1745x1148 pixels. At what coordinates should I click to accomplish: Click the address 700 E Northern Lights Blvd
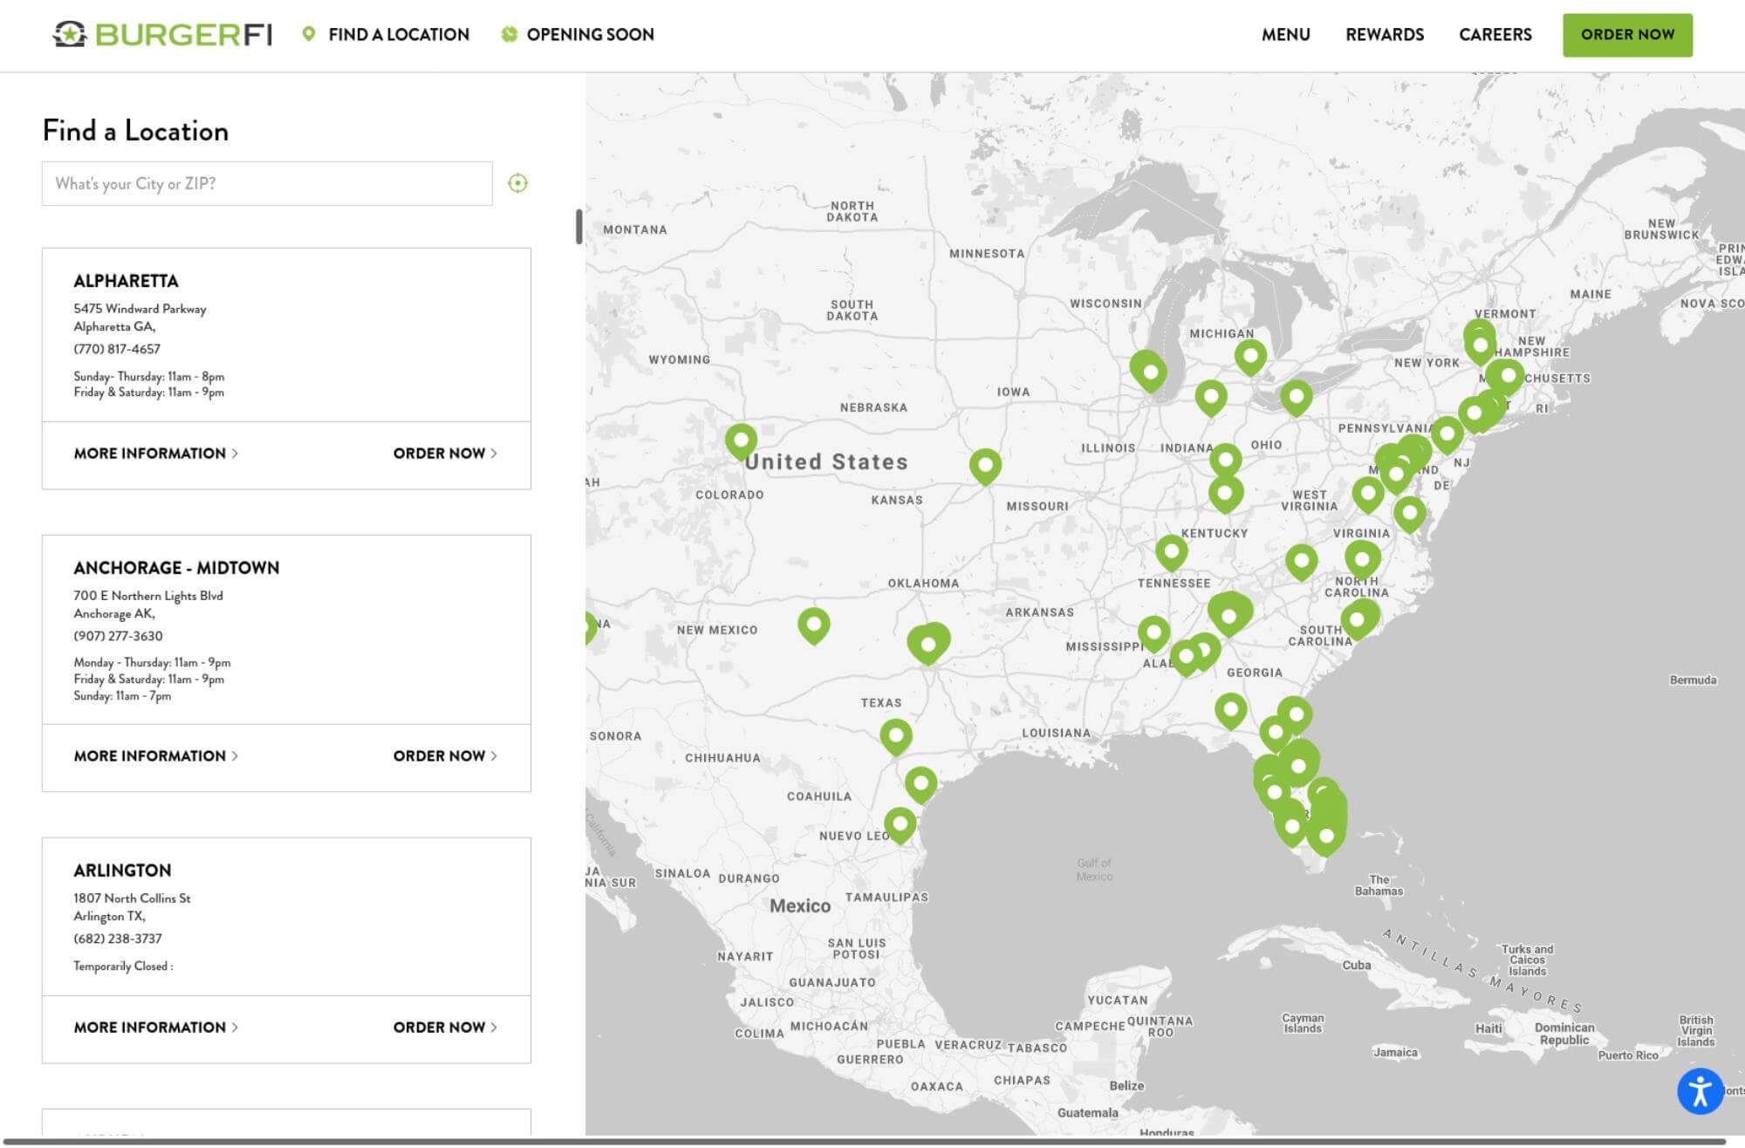point(148,596)
